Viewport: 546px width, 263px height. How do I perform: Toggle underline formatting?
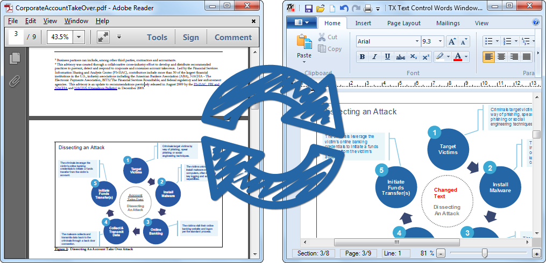click(387, 57)
